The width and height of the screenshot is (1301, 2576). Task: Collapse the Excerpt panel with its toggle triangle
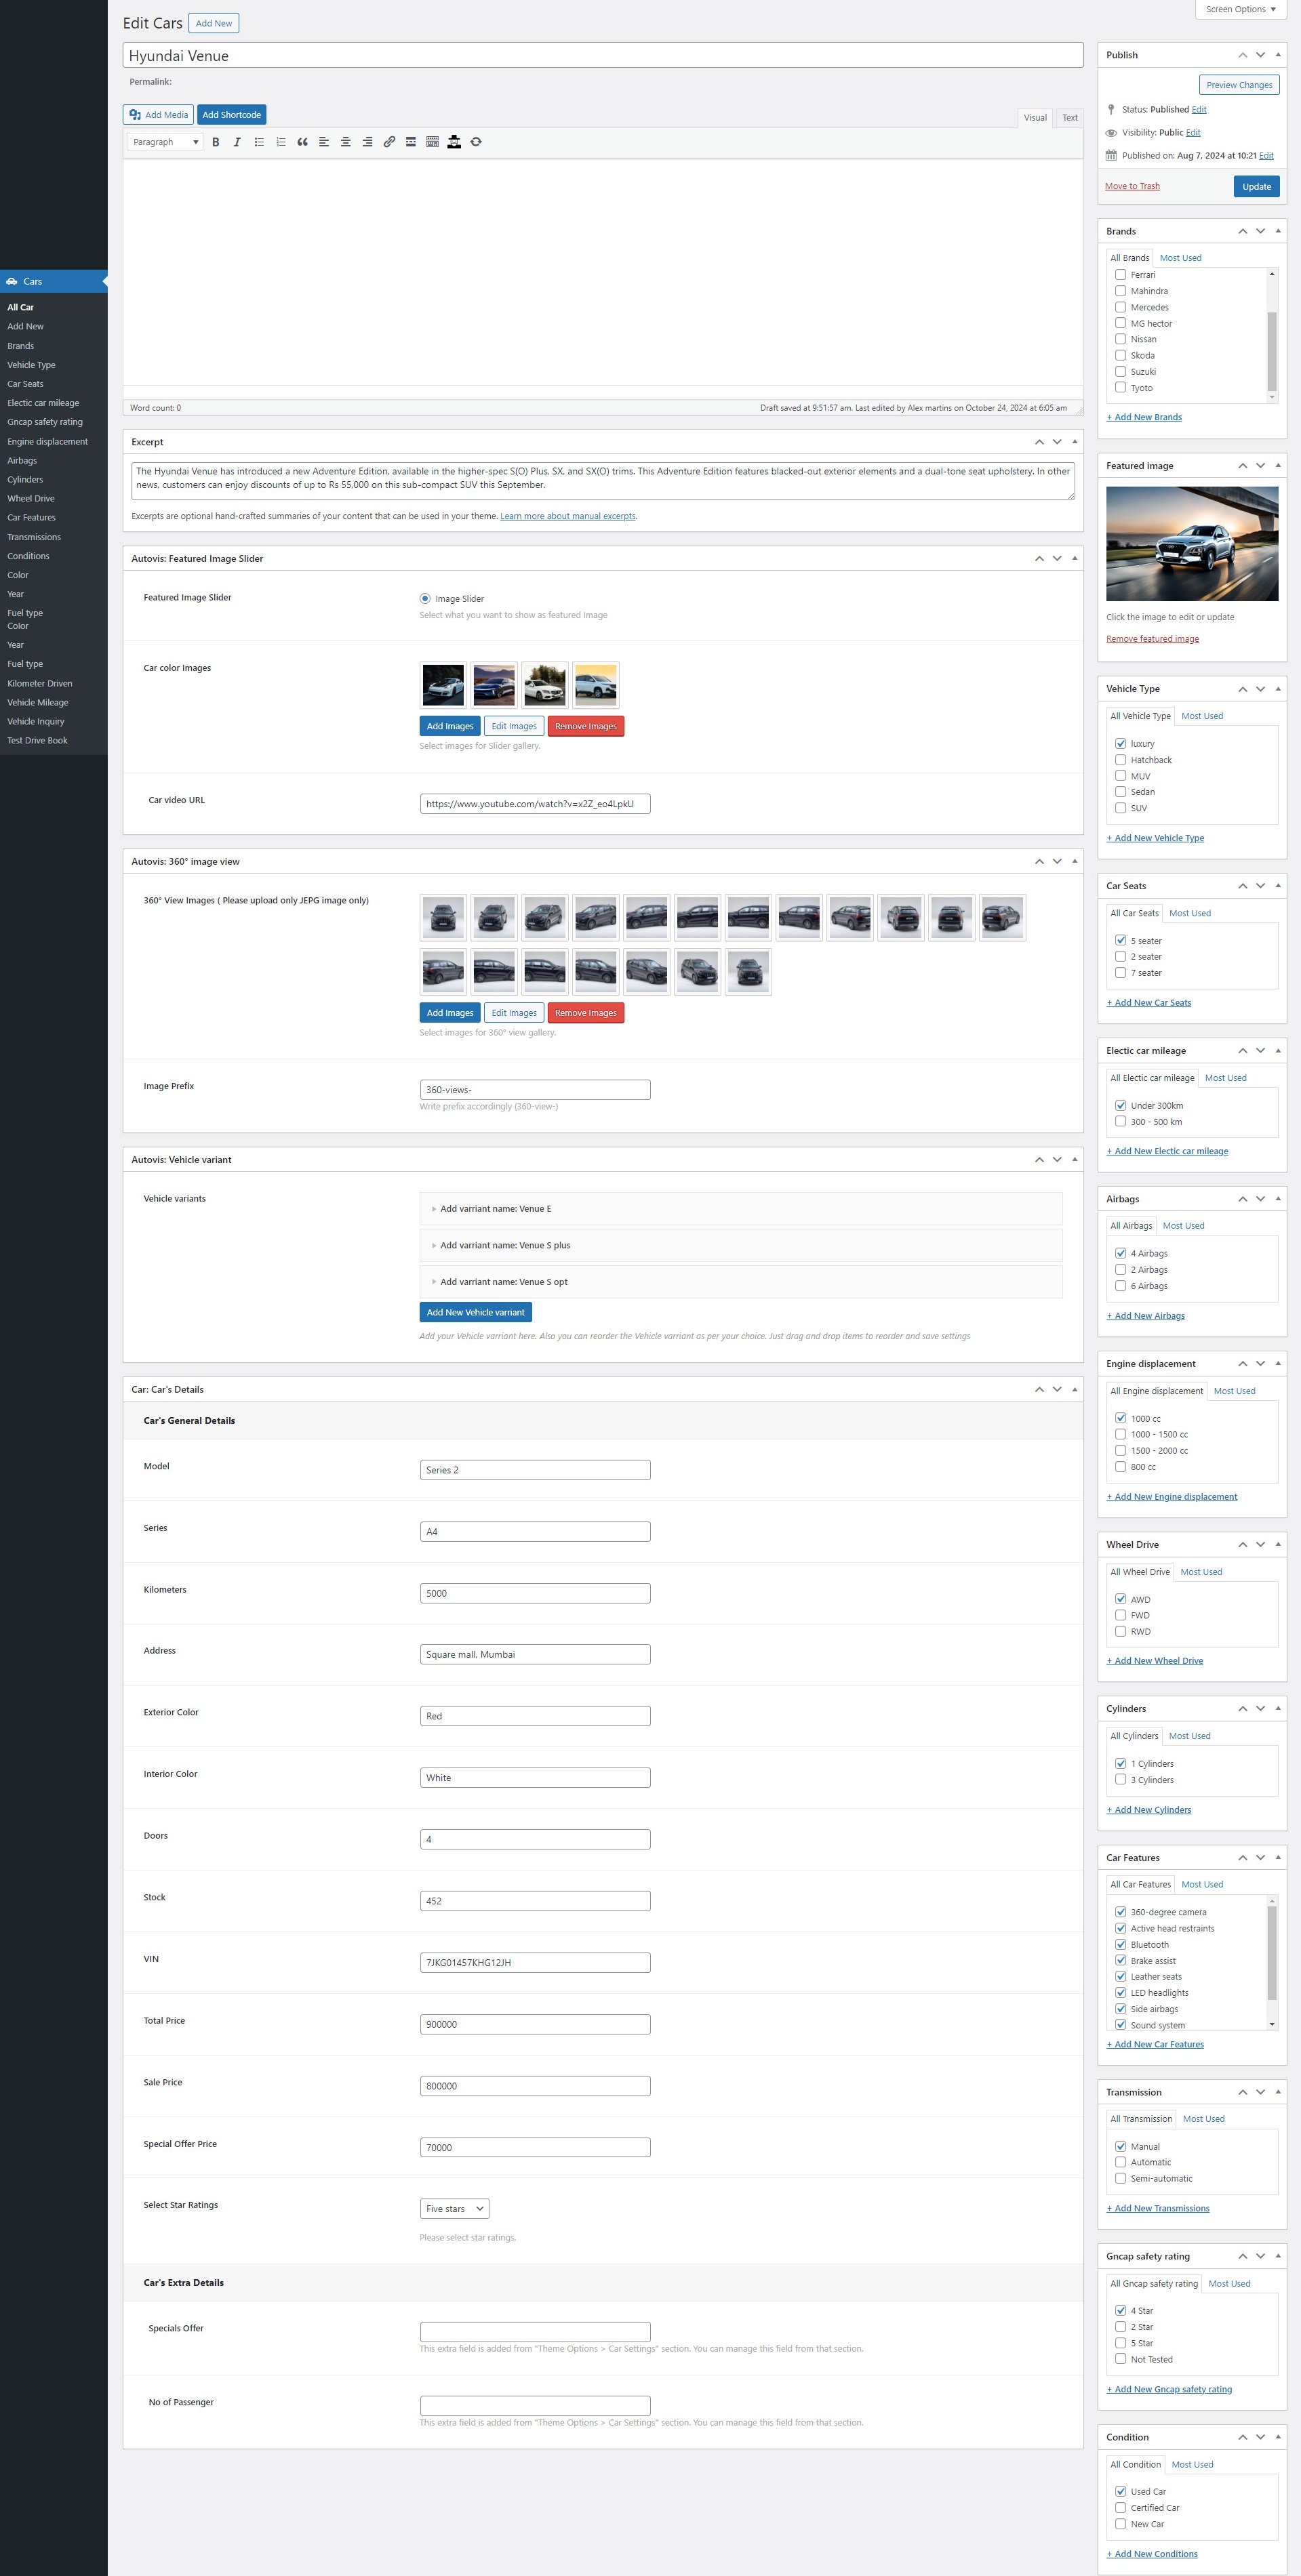click(1075, 442)
